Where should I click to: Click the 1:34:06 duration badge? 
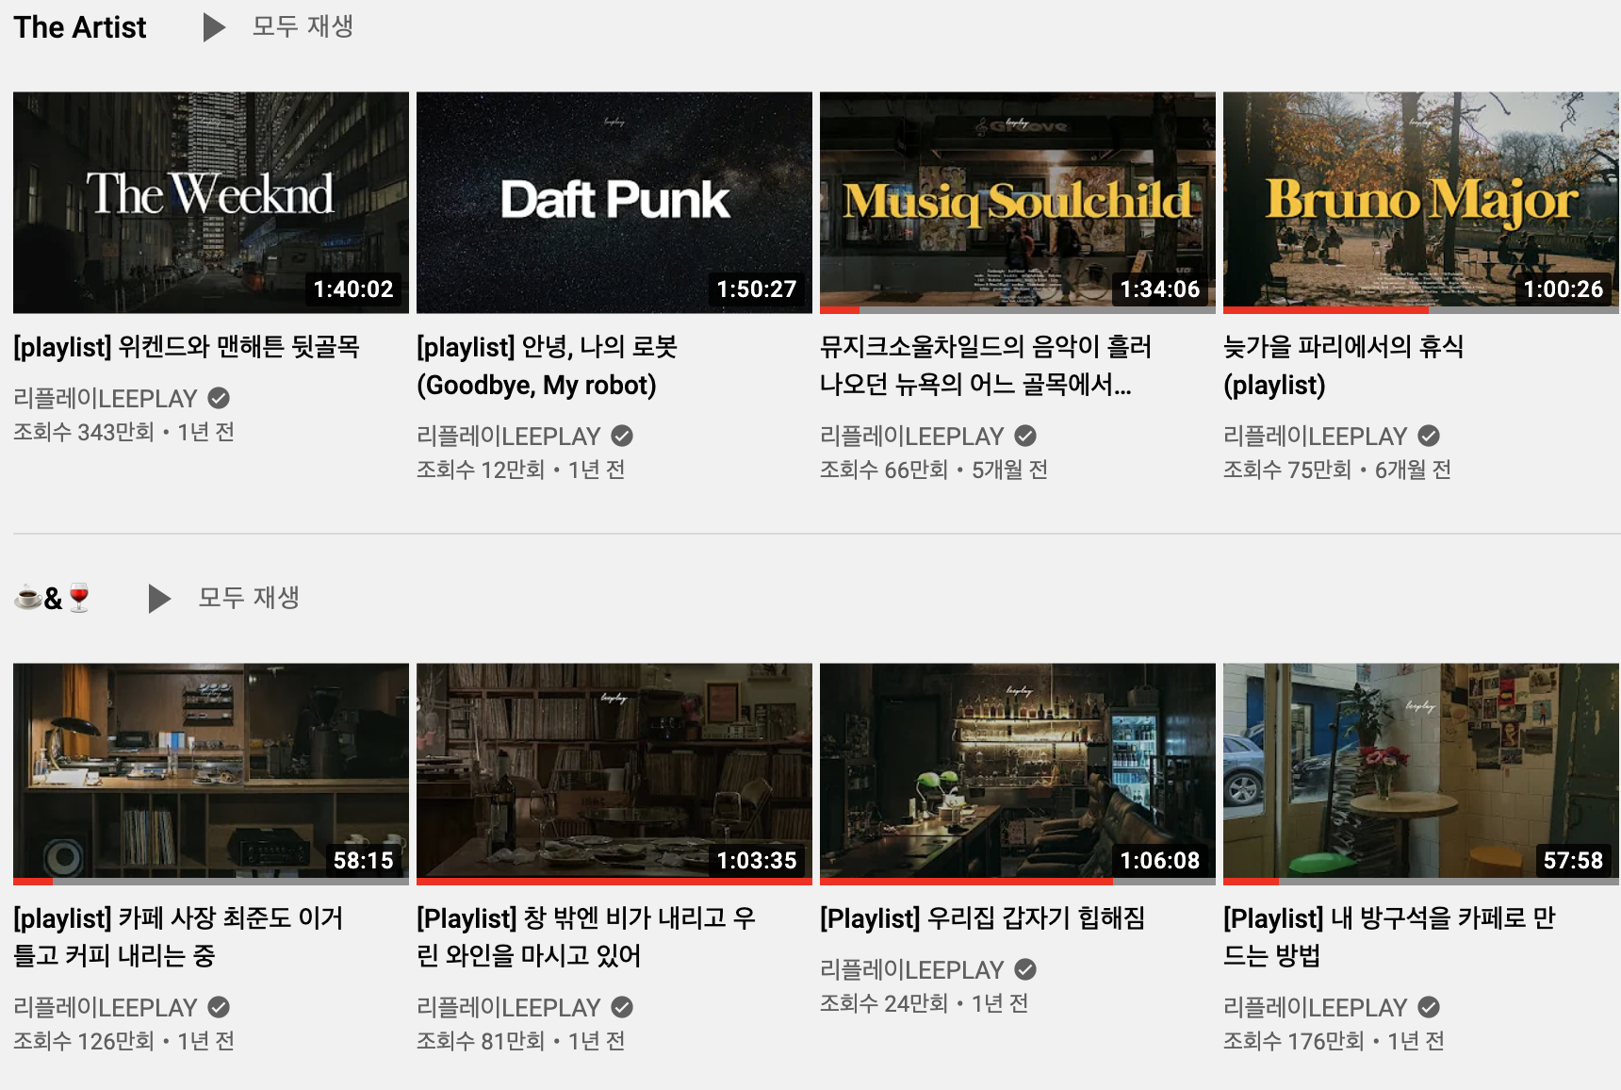(1160, 289)
